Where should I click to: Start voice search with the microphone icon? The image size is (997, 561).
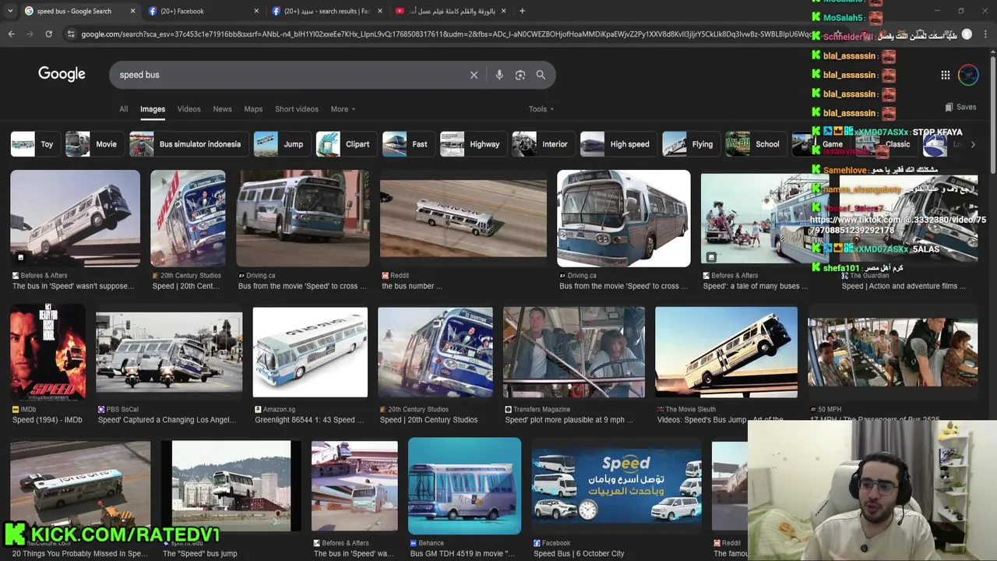click(x=499, y=75)
